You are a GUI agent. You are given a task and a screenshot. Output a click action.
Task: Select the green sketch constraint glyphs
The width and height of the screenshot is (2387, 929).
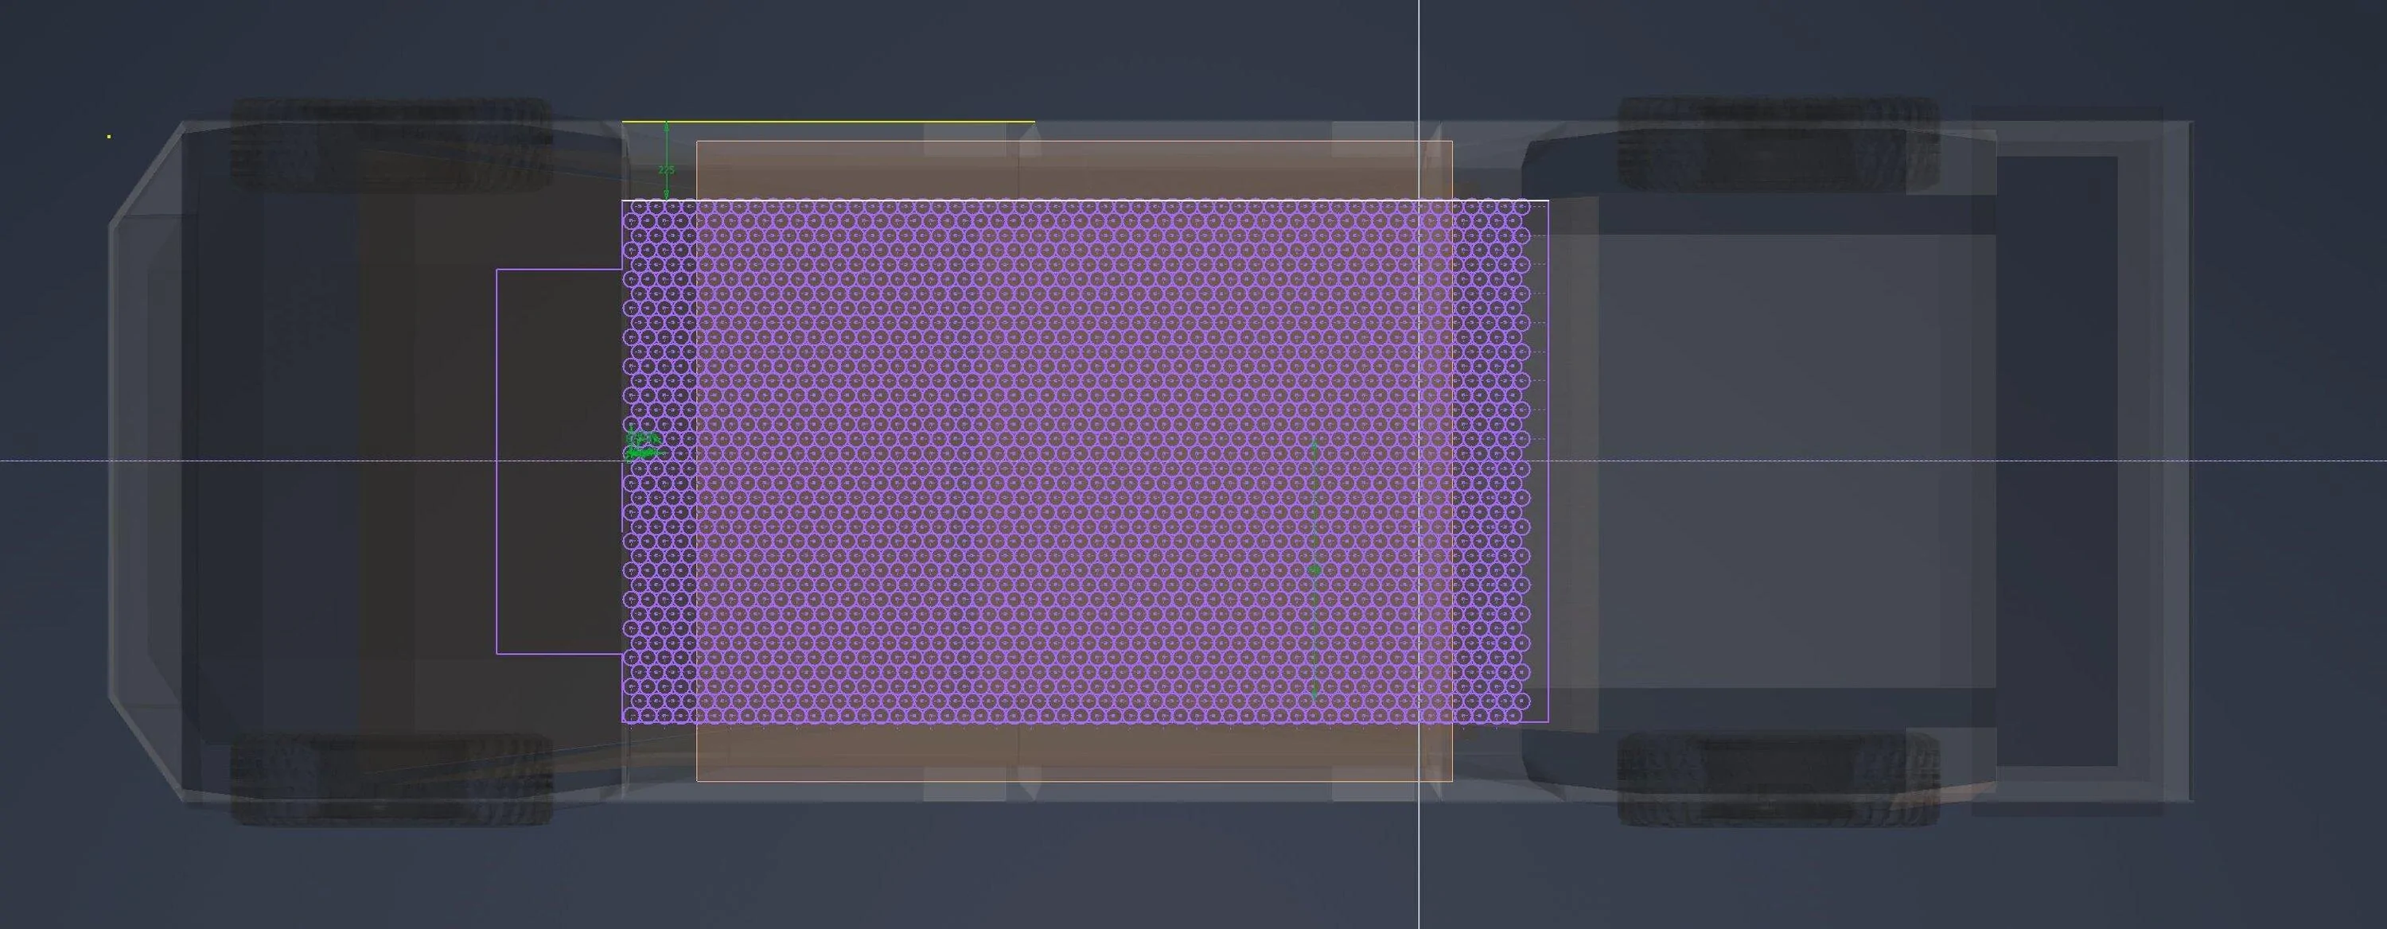(x=644, y=445)
